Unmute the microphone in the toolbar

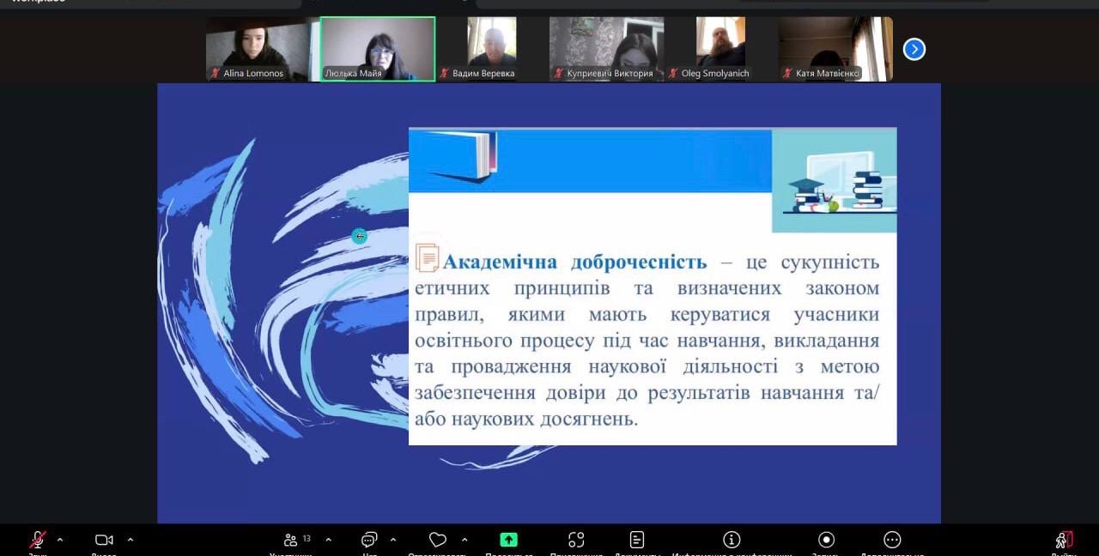coord(37,540)
